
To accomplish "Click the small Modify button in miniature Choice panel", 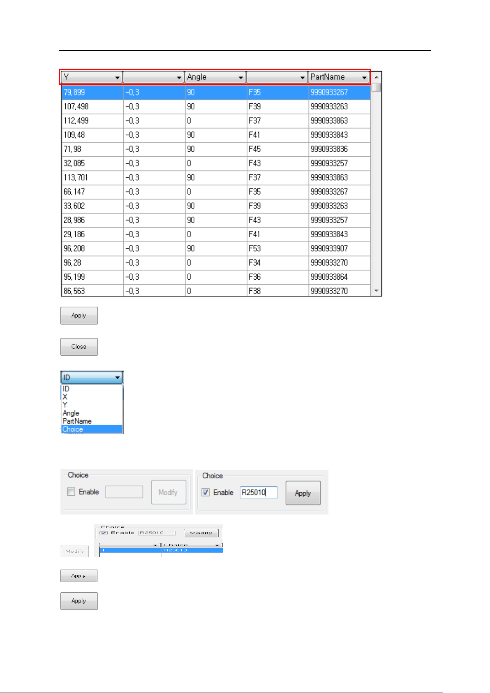I will point(201,533).
